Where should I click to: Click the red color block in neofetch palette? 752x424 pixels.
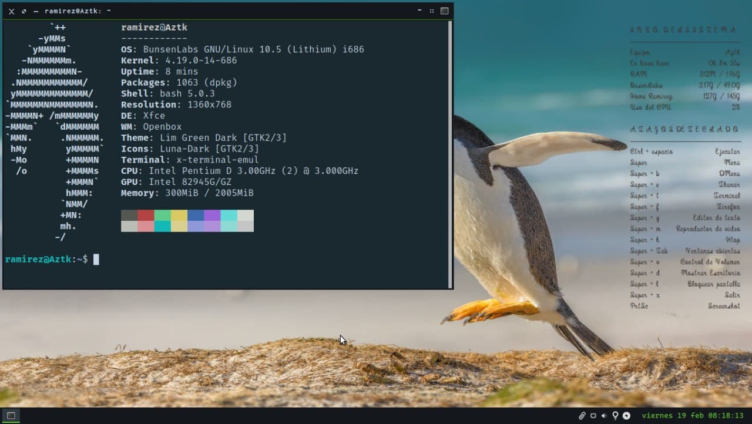(x=146, y=216)
